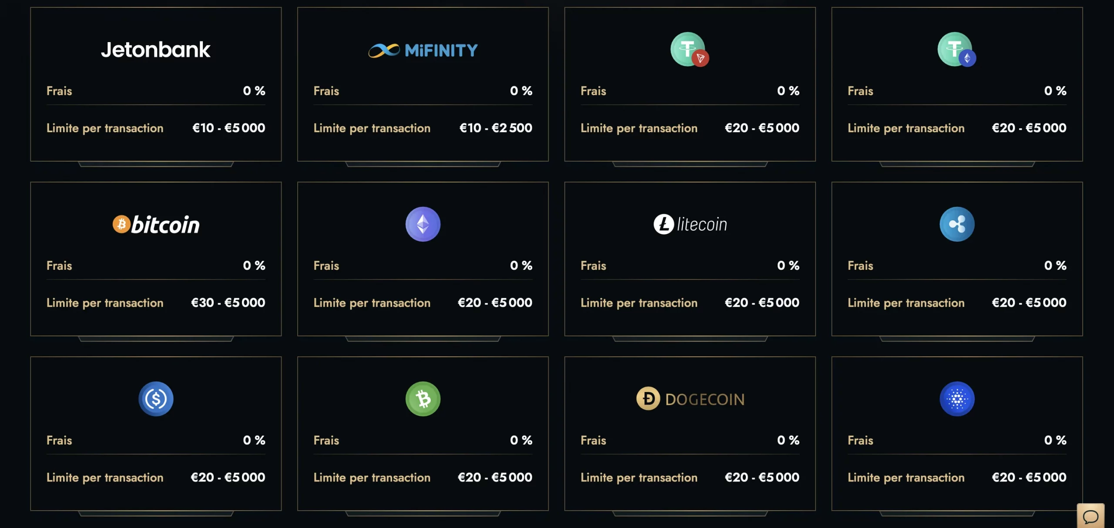Choose the Tether Ethereum (USDT ERC20) icon
1114x528 pixels.
pyautogui.click(x=956, y=50)
